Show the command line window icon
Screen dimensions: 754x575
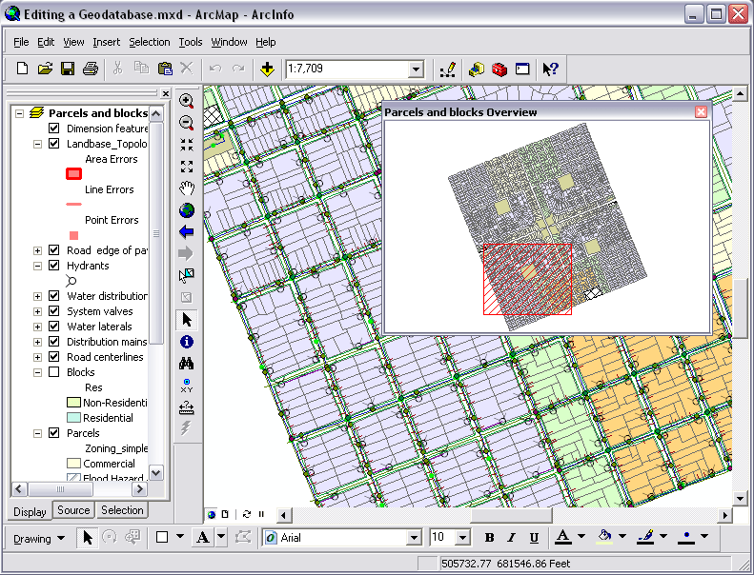coord(522,69)
